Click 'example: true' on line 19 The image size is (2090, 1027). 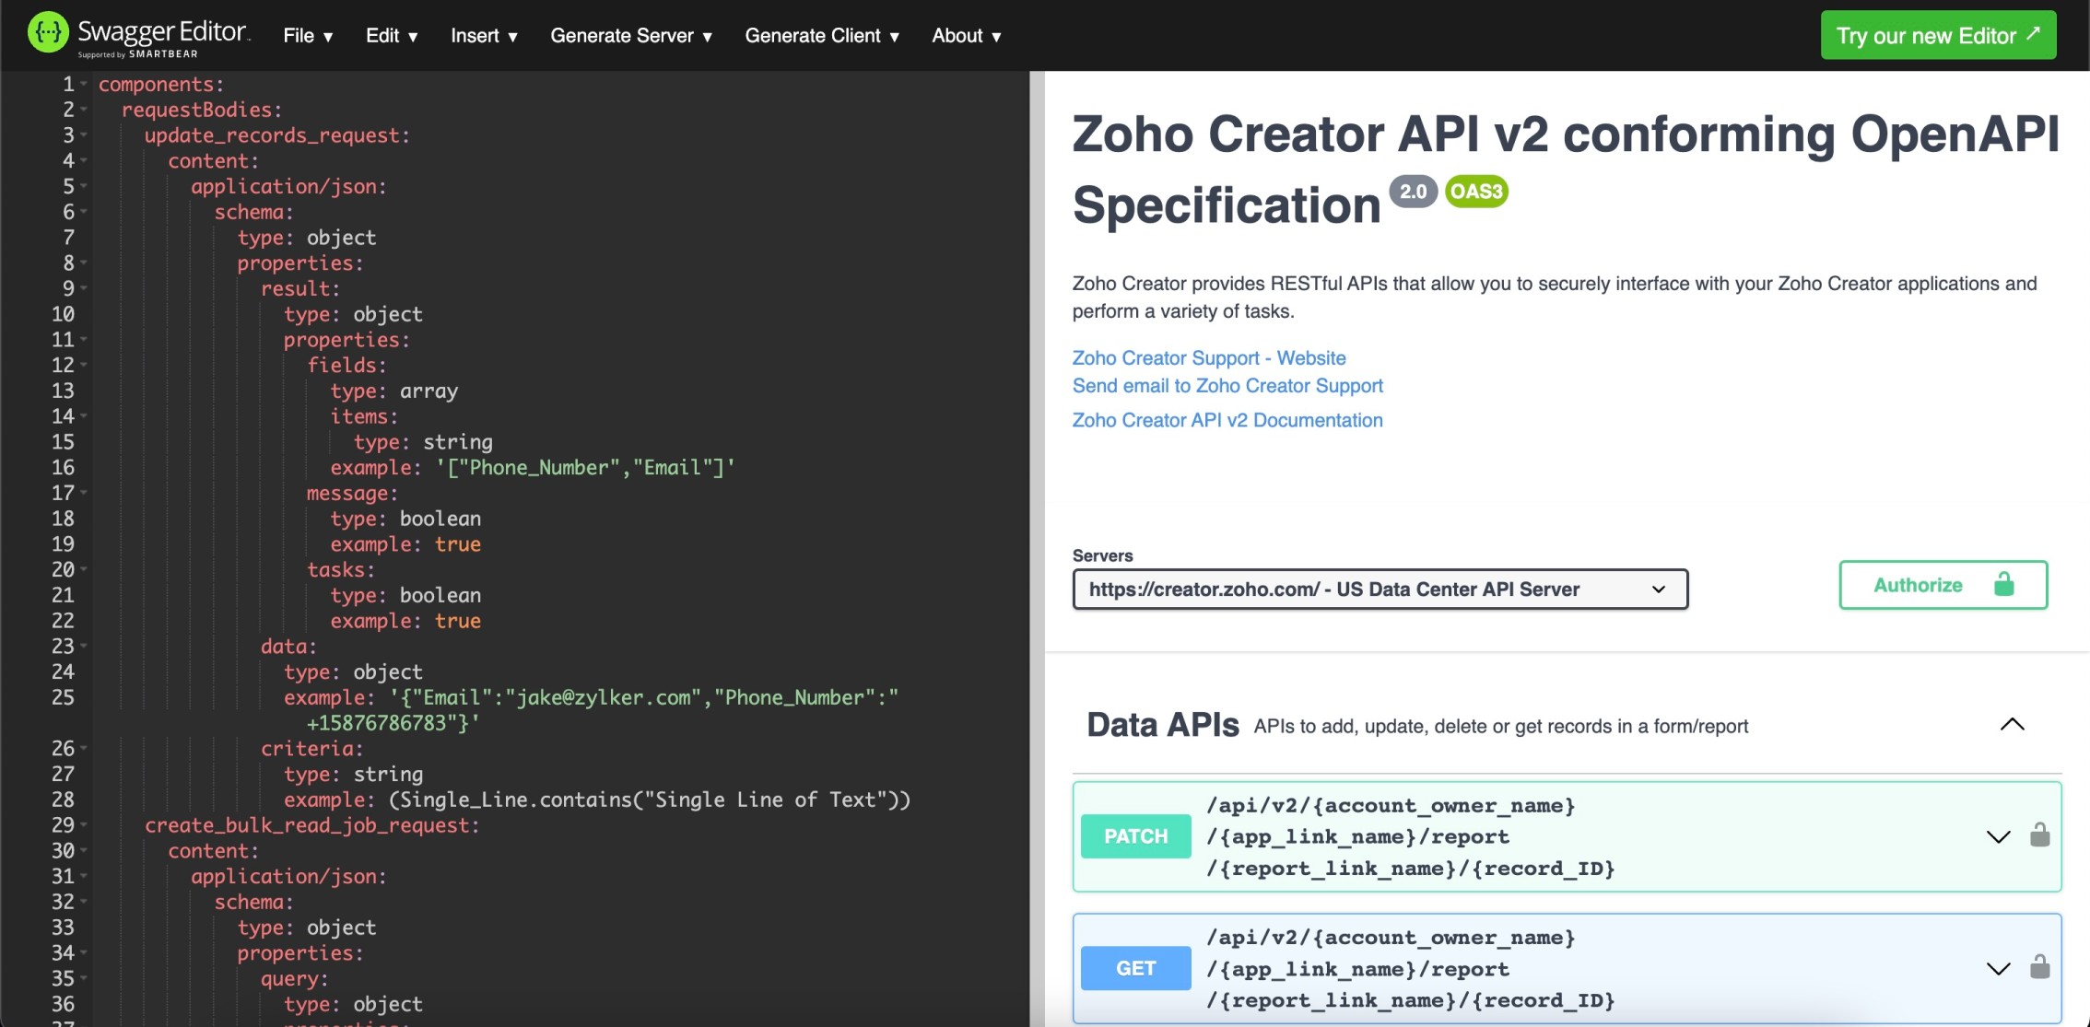[405, 544]
